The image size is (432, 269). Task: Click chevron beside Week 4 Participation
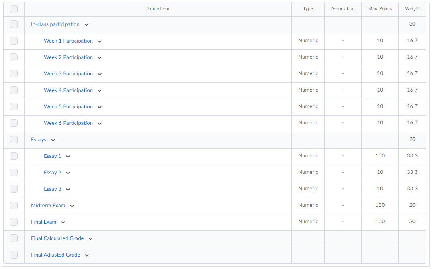point(100,91)
